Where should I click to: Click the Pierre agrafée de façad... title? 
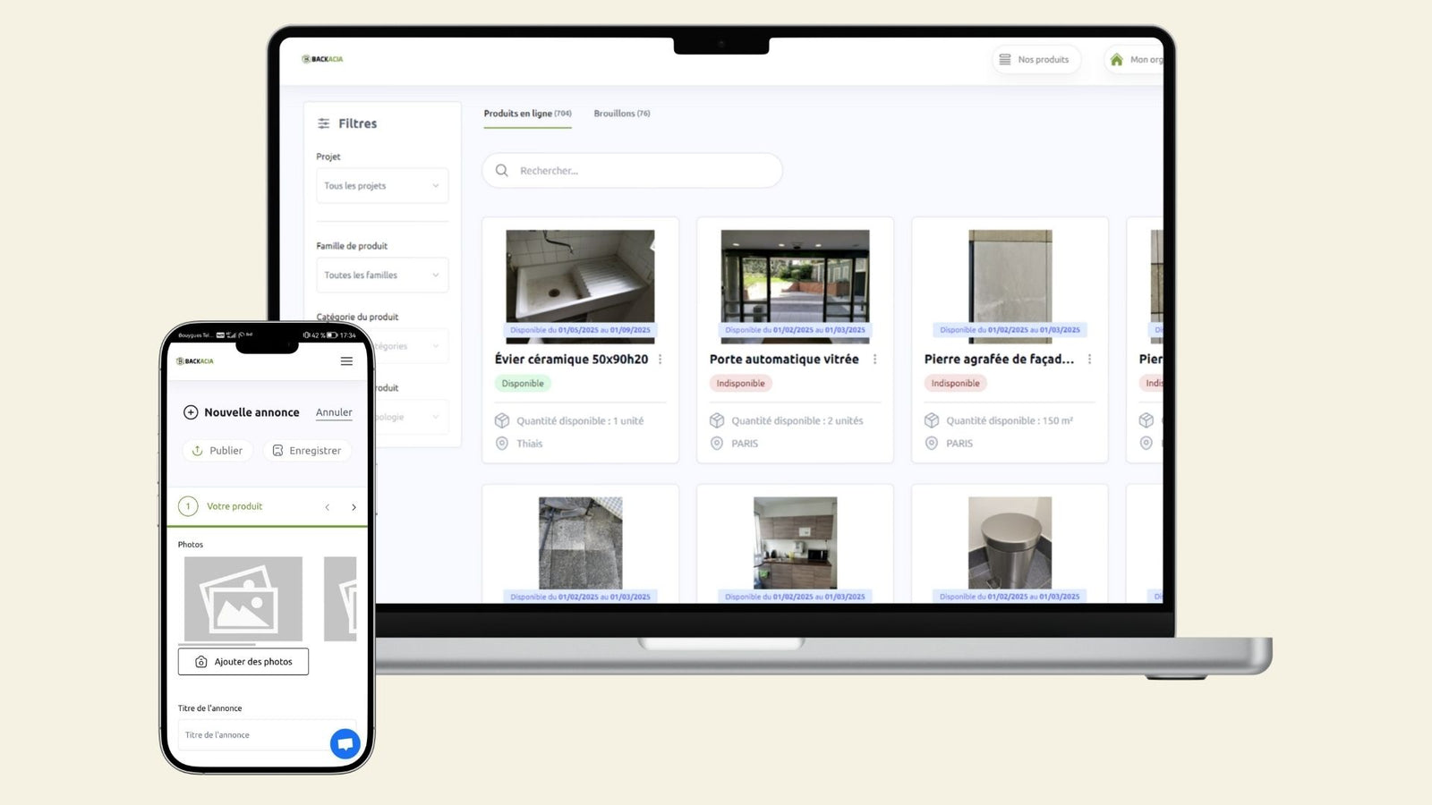[x=999, y=360]
